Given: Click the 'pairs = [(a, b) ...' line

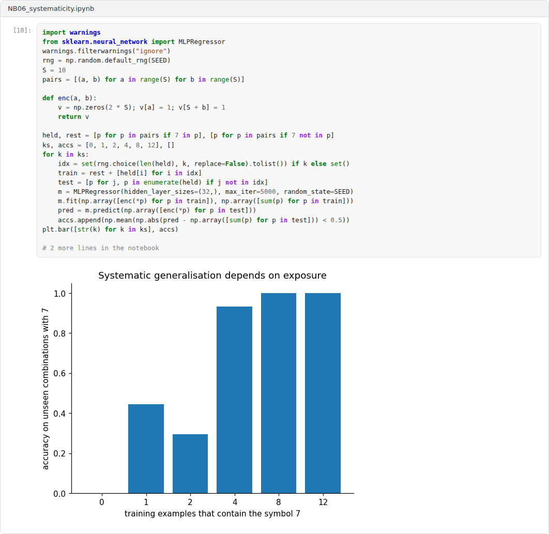Looking at the screenshot, I should (x=144, y=80).
